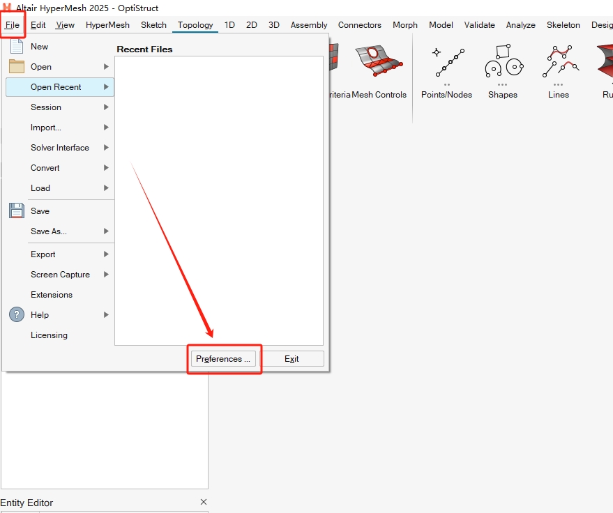The image size is (613, 513).
Task: Close the Entity Editor panel
Action: pos(204,503)
